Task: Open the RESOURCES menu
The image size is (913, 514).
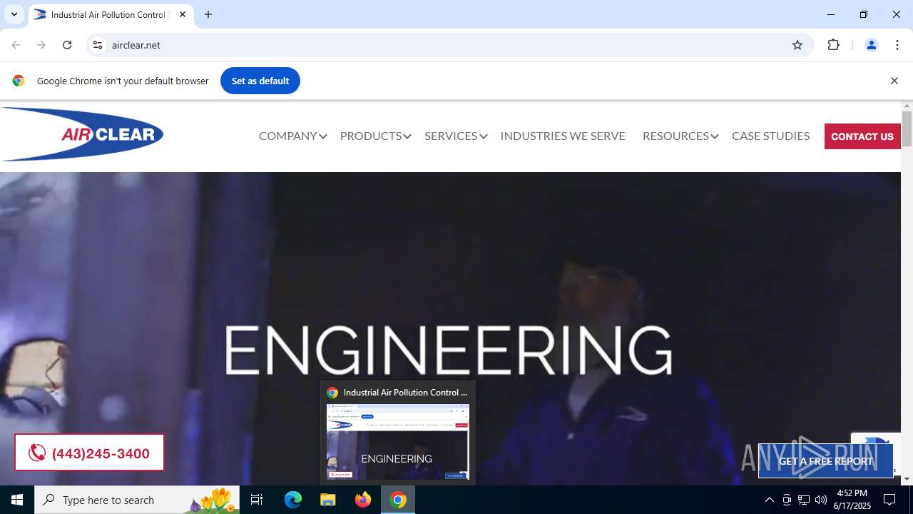Action: coord(675,136)
